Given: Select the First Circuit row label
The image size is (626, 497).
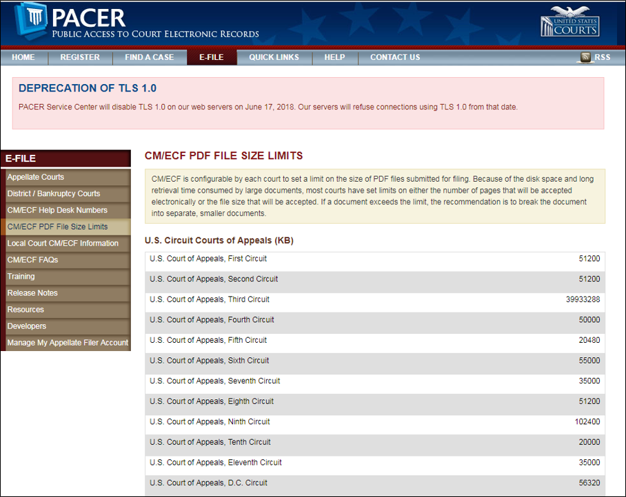Looking at the screenshot, I should (x=208, y=259).
